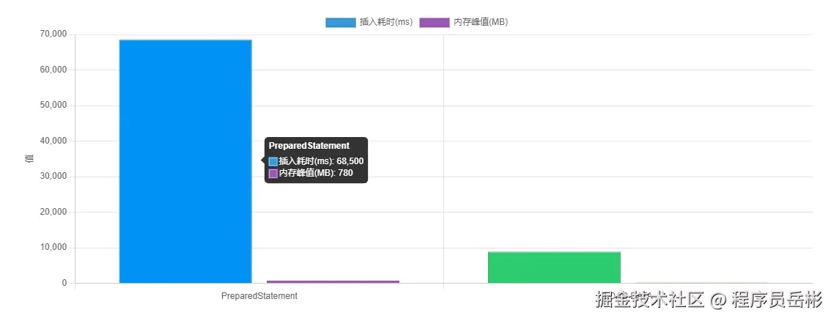Click the purple square icon in the tooltip

(x=273, y=174)
